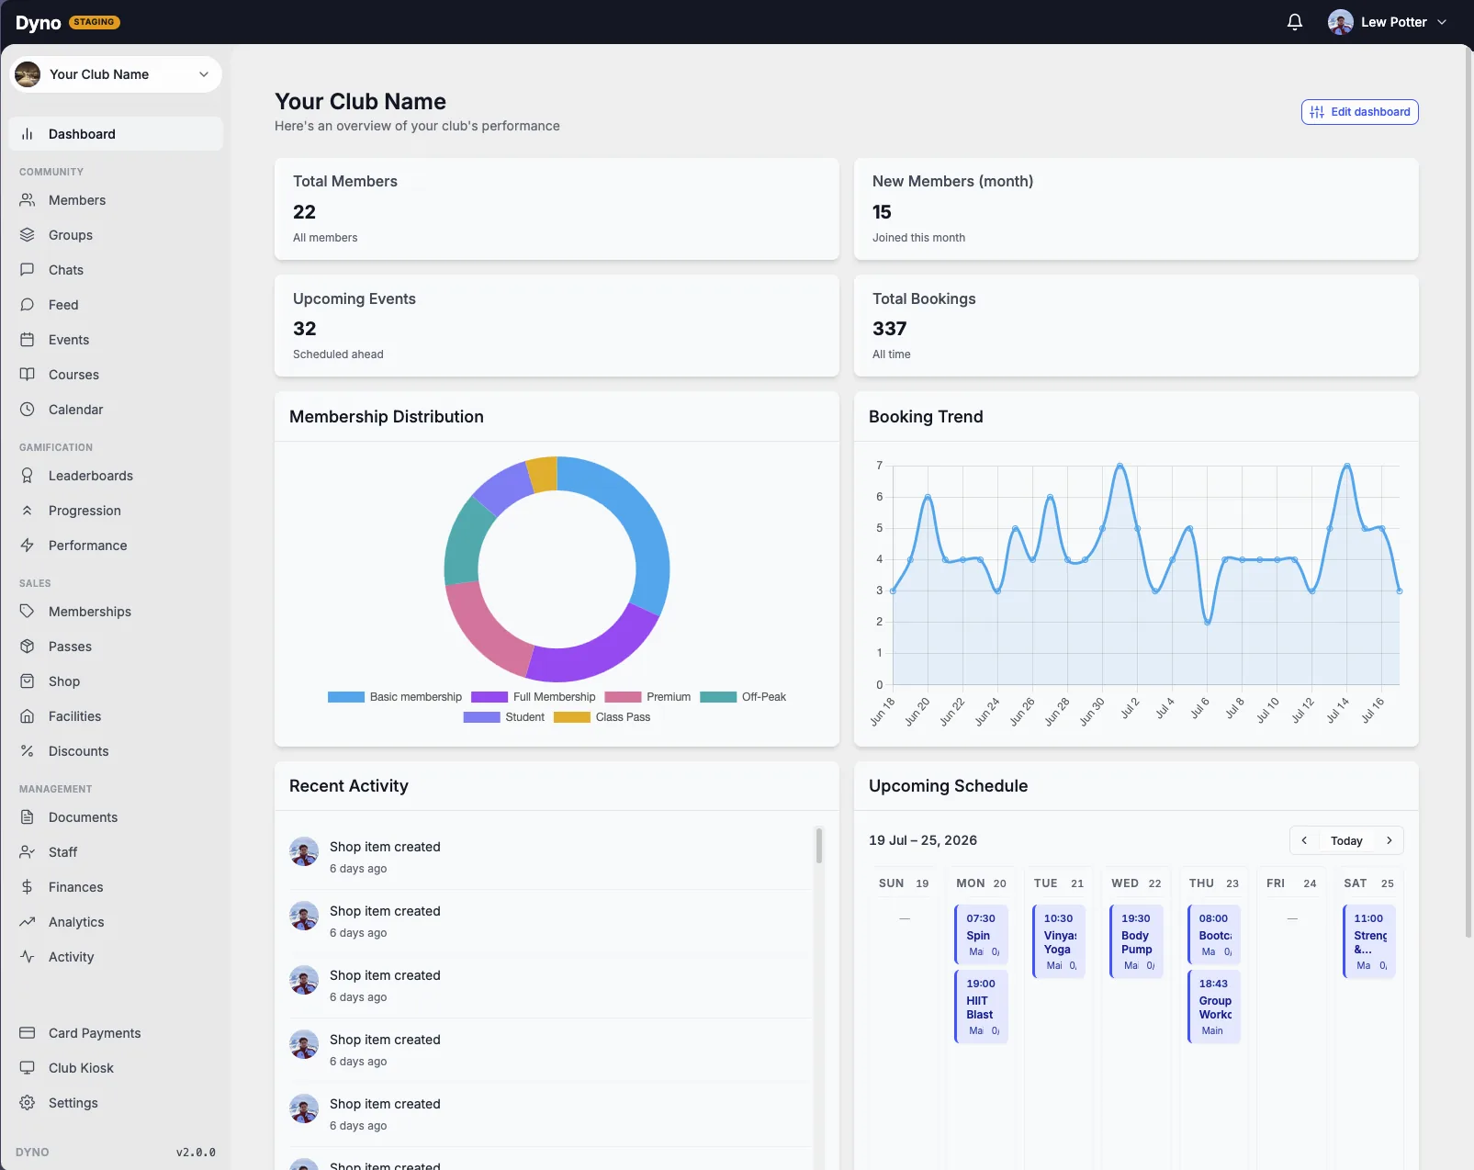Toggle Off-Peak legend entry
Screen dimensions: 1474x1170
743,697
